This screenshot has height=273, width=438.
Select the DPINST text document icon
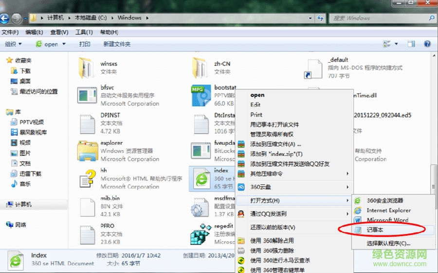(87, 124)
